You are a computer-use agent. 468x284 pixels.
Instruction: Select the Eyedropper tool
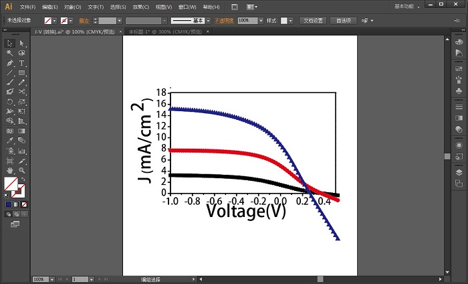tap(9, 141)
